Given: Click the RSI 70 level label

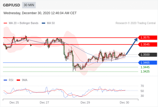Looking at the screenshot, I should [x=142, y=86].
